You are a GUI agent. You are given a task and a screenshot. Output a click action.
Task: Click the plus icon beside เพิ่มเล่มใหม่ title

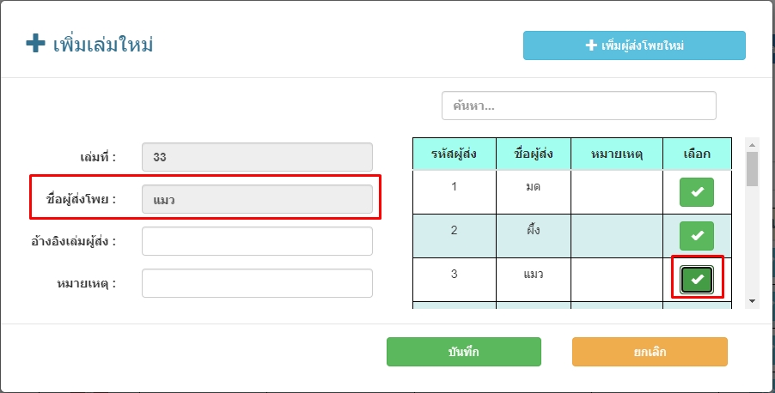(35, 44)
